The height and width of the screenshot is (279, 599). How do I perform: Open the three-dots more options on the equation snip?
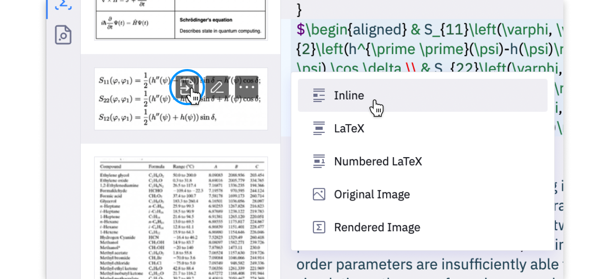click(x=246, y=87)
